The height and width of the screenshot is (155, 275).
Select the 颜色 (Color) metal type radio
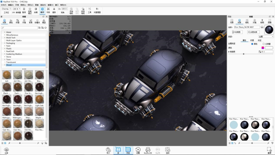252,44
